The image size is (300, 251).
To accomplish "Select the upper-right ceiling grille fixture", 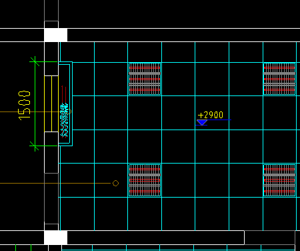I will (x=279, y=79).
